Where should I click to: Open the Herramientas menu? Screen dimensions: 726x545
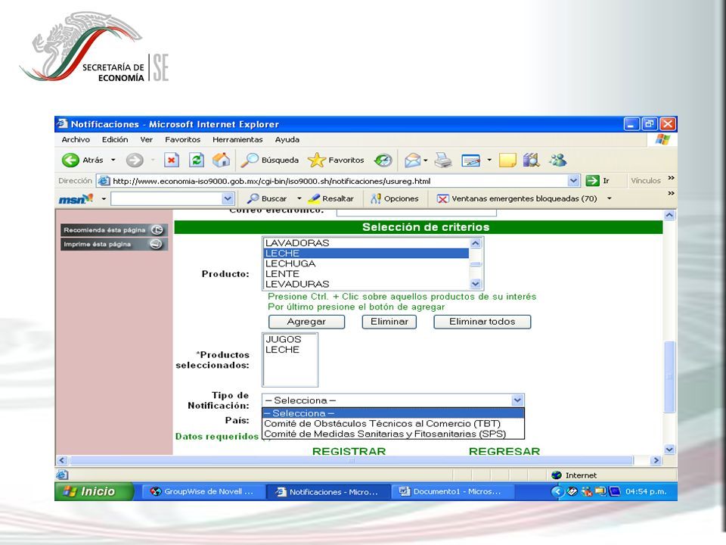pyautogui.click(x=237, y=139)
